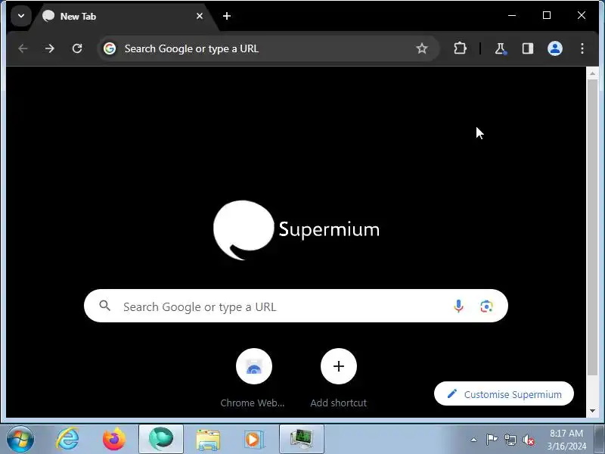Click the network tray icon
Viewport: 605px width, 454px height.
click(x=510, y=440)
